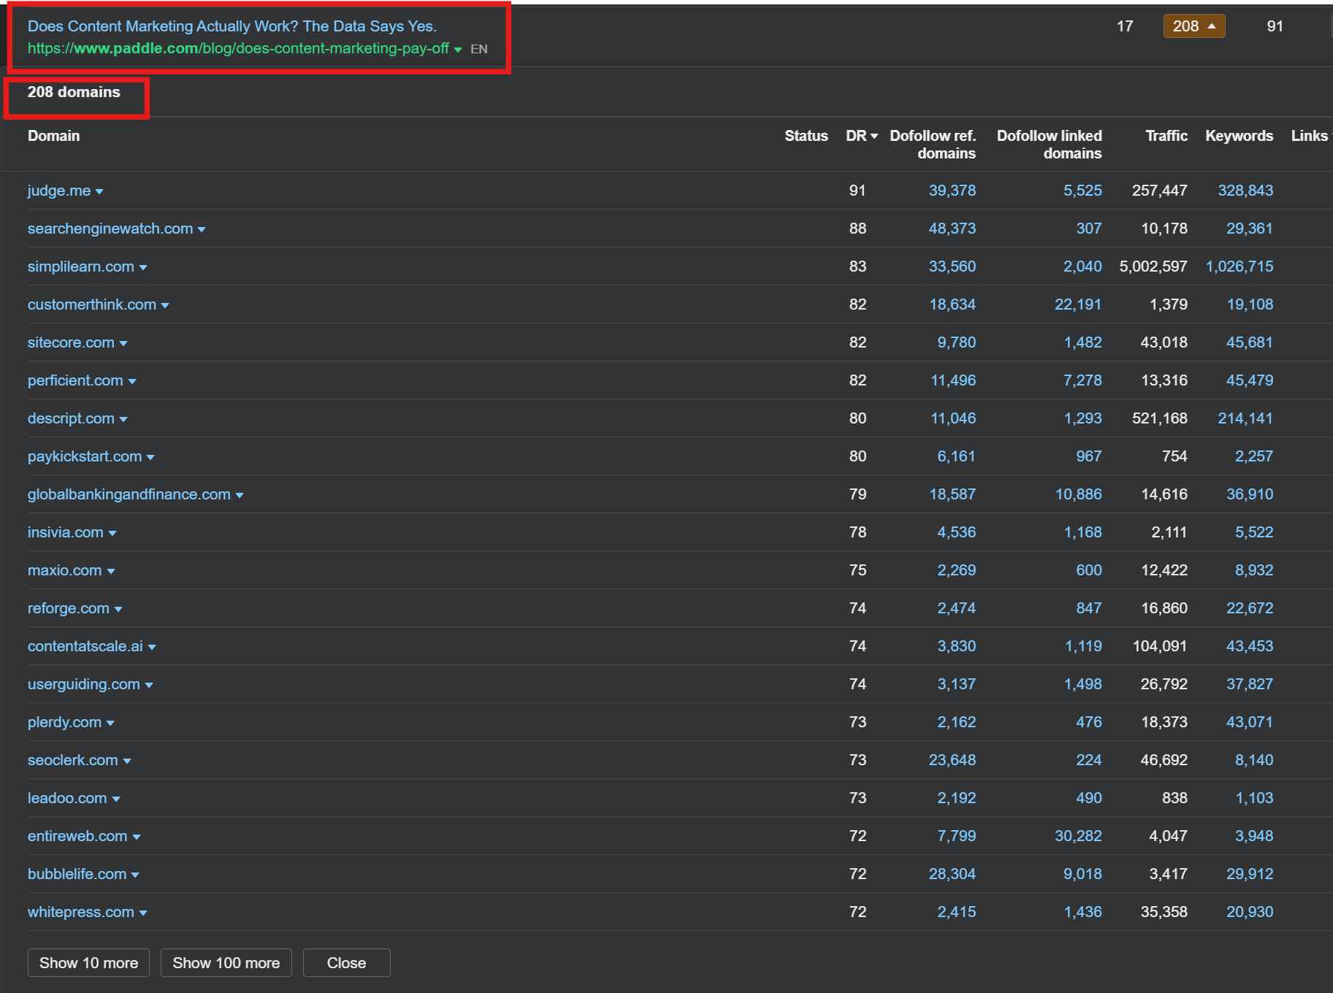Image resolution: width=1333 pixels, height=993 pixels.
Task: Sort by Status column header
Action: (x=806, y=136)
